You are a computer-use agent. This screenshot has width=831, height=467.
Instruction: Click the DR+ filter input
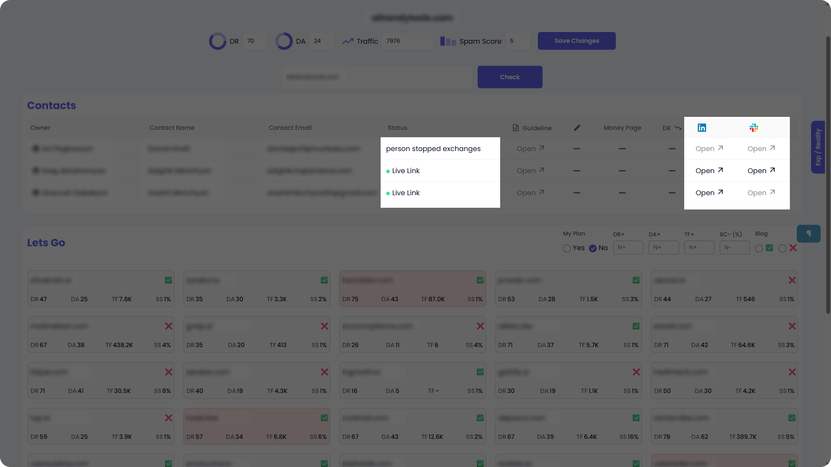pyautogui.click(x=628, y=248)
